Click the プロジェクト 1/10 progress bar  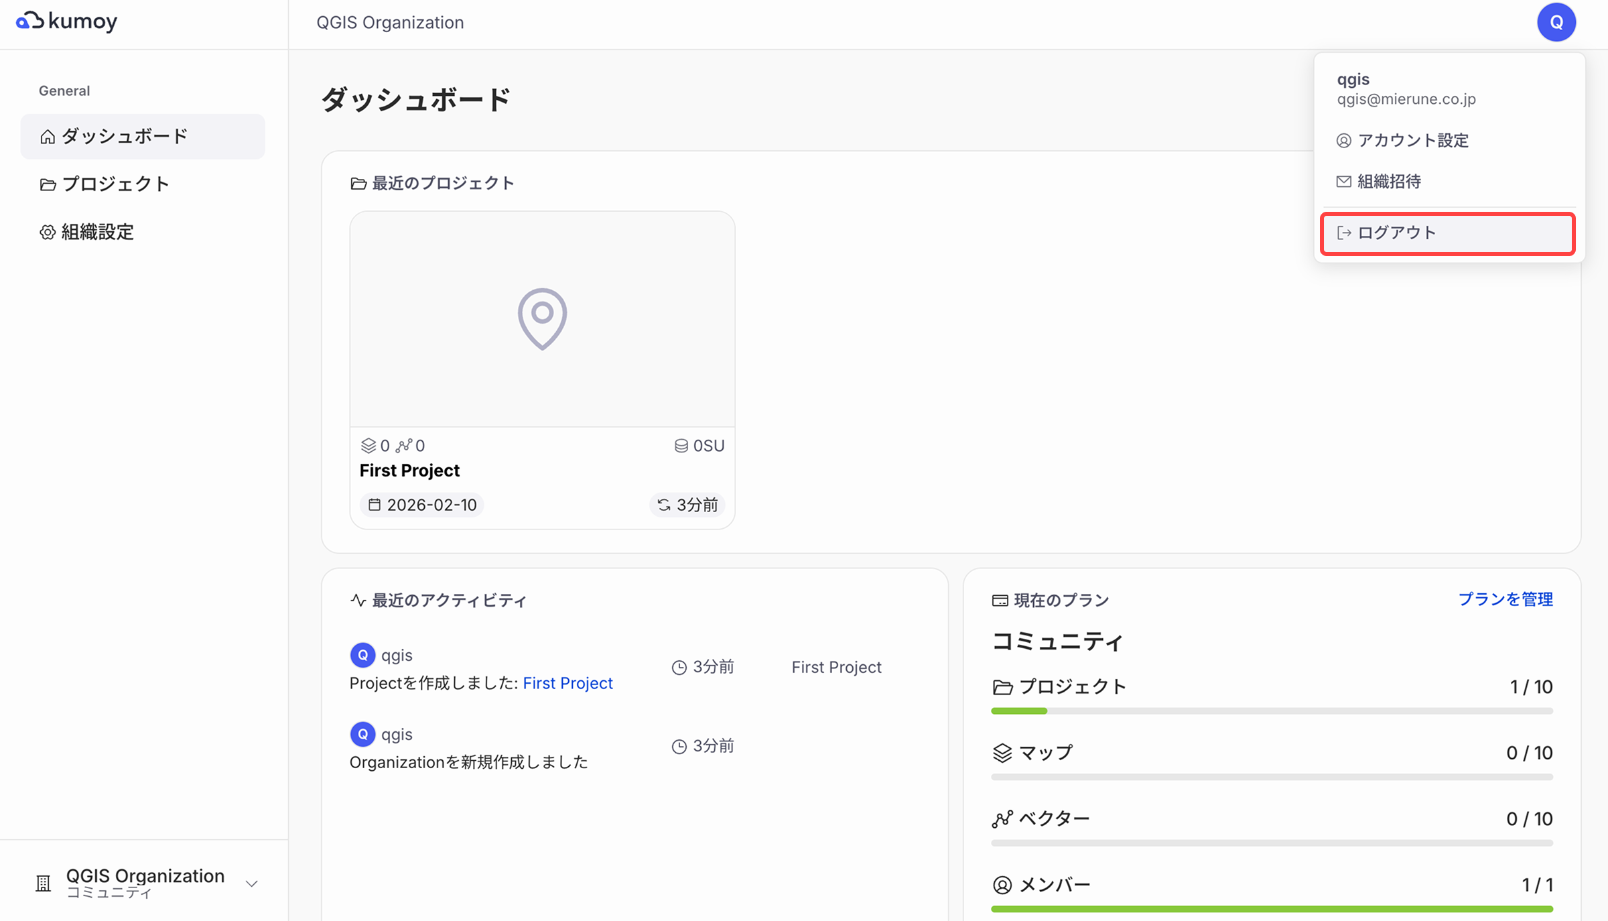(x=1271, y=711)
